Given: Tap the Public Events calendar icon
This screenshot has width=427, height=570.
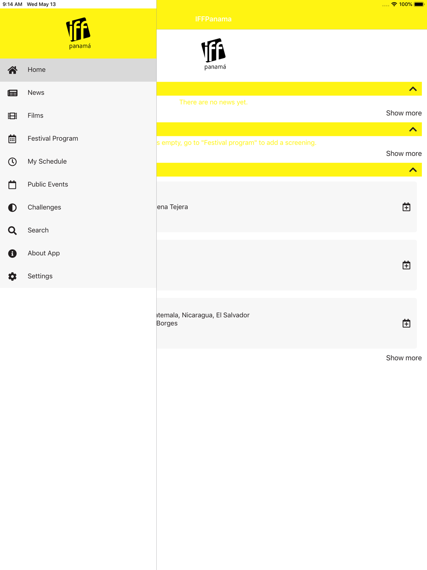Looking at the screenshot, I should pos(12,185).
